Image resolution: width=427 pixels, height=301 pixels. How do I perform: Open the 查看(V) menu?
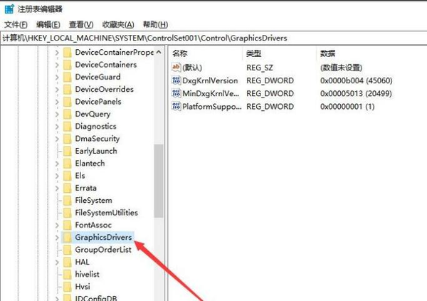point(81,25)
